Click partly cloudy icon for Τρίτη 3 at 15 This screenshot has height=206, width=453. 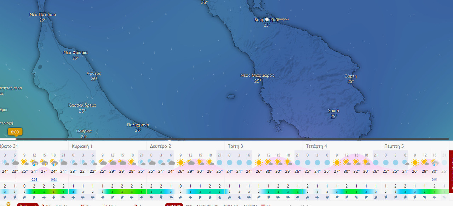point(278,162)
